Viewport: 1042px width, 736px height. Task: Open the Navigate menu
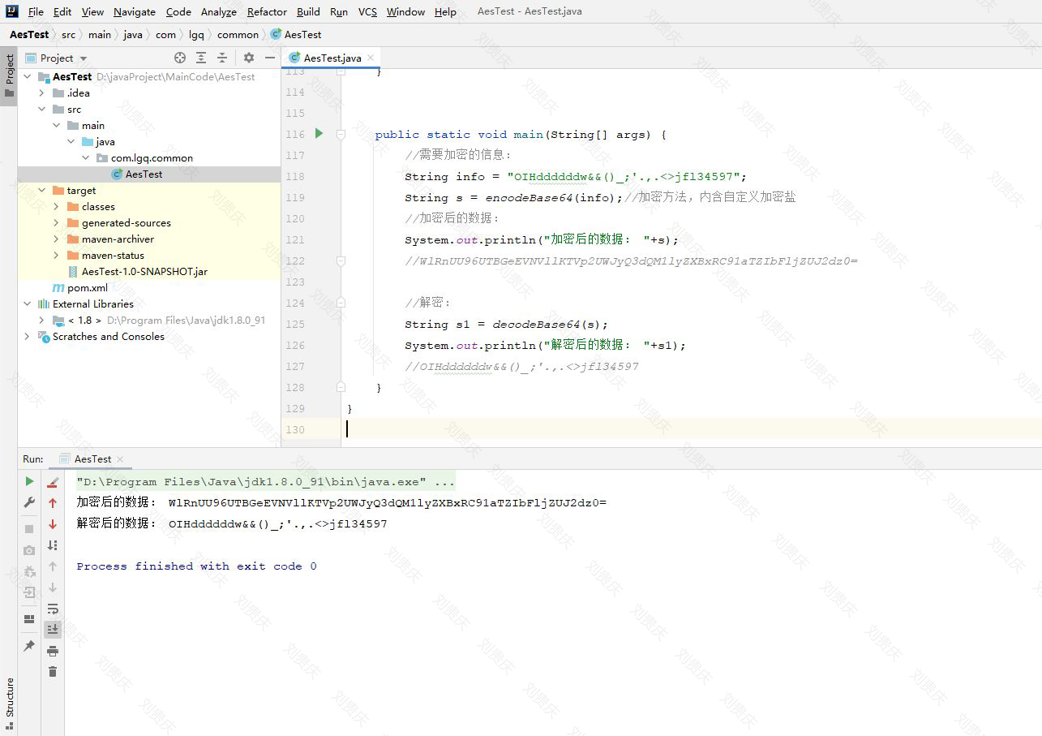pos(134,11)
